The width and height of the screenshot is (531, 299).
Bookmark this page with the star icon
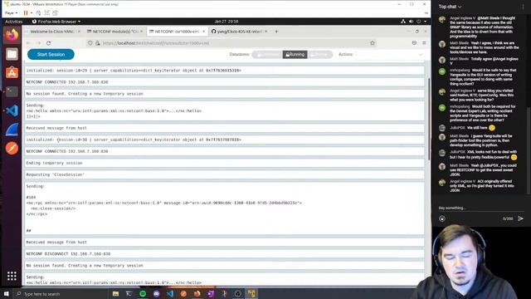tap(373, 43)
